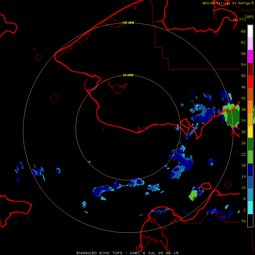Click the legend value 2

[245, 210]
